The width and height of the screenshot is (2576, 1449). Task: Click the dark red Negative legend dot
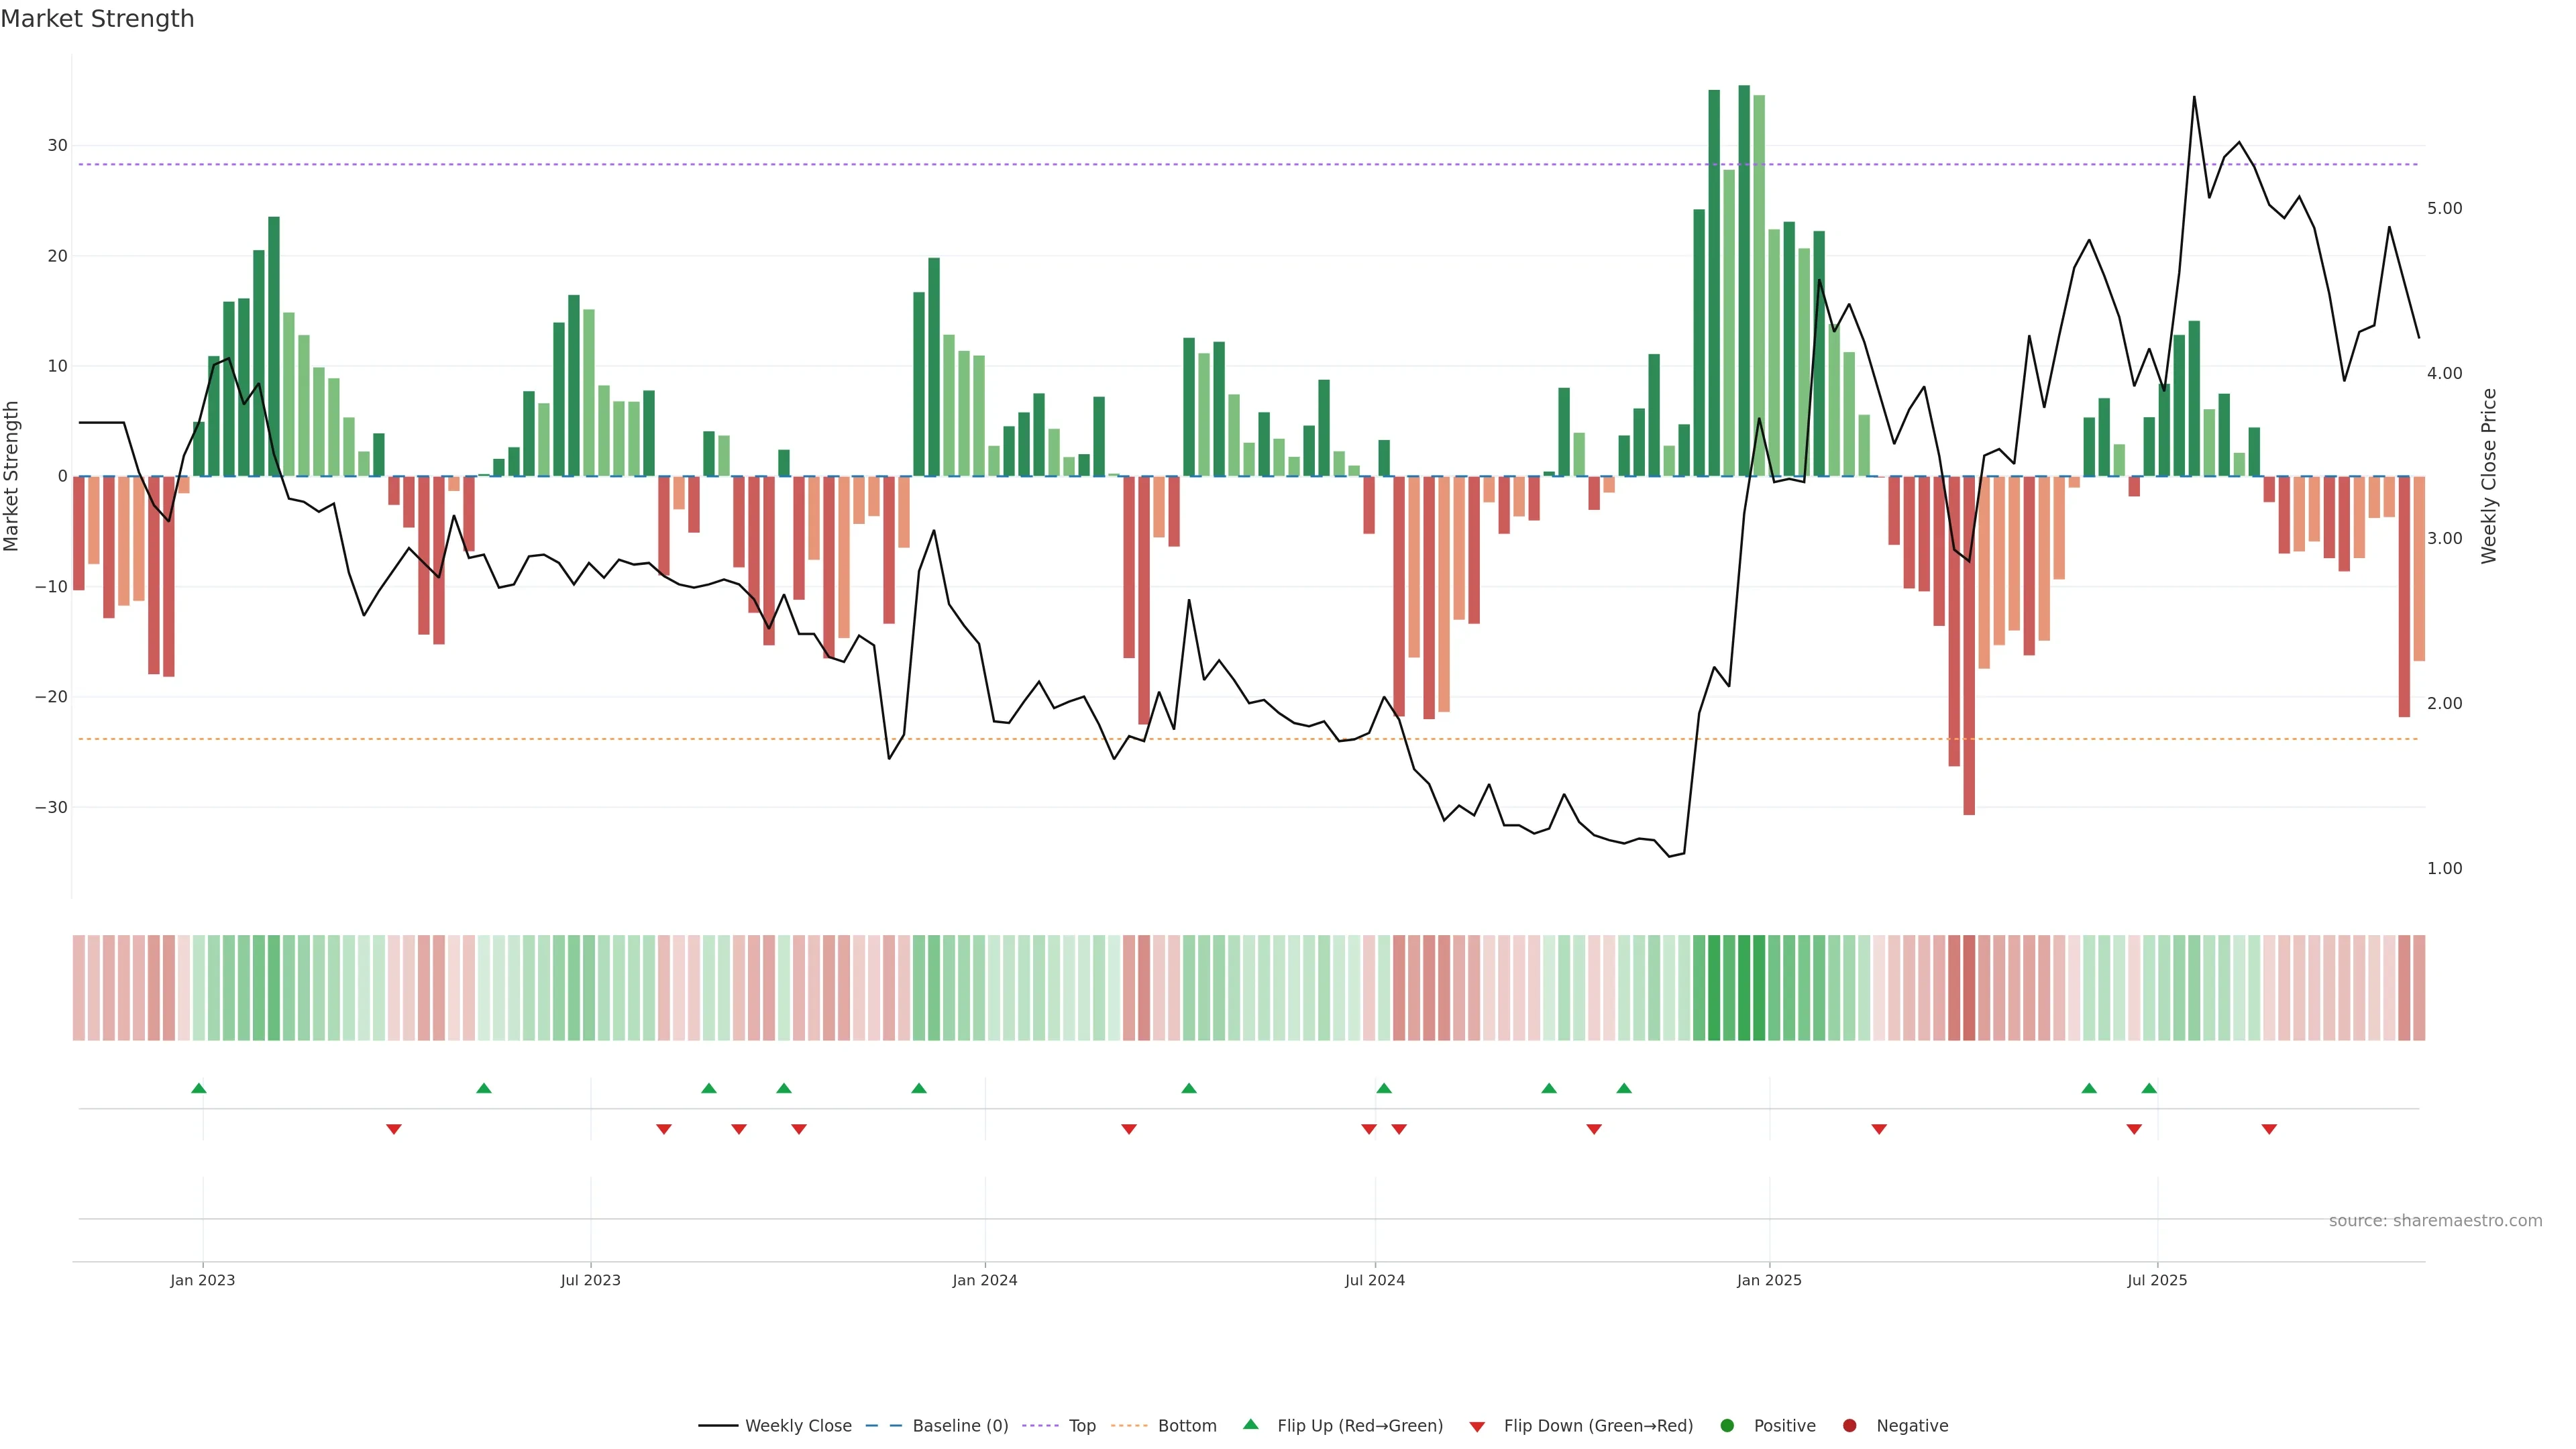[1849, 1426]
